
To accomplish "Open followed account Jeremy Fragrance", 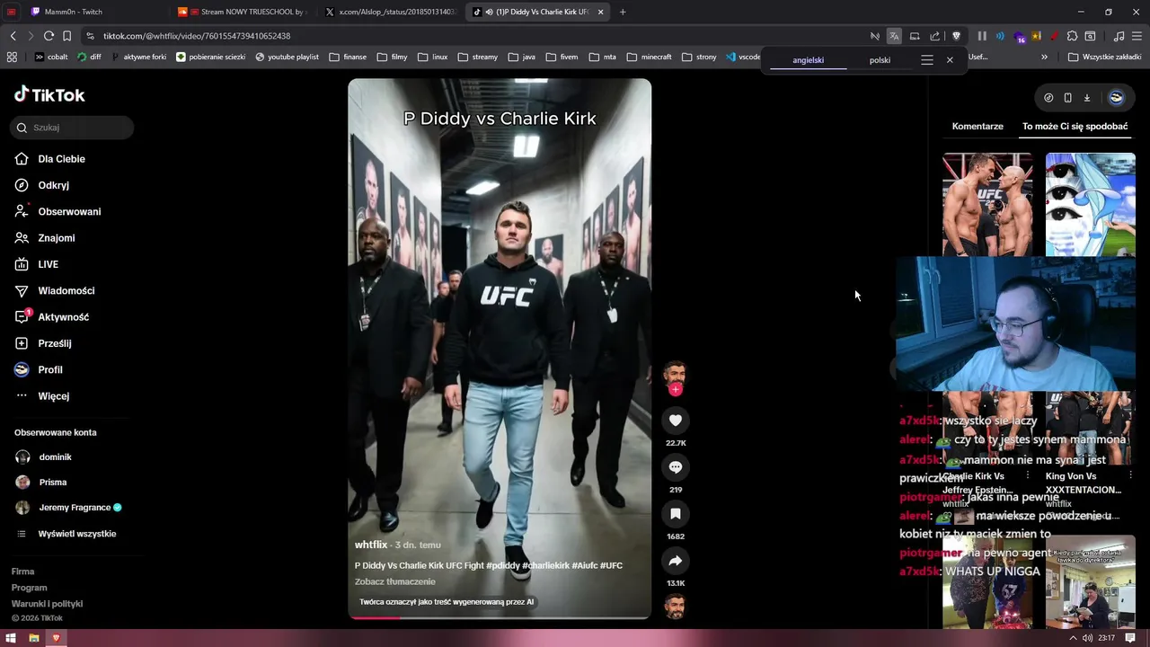I will point(68,508).
